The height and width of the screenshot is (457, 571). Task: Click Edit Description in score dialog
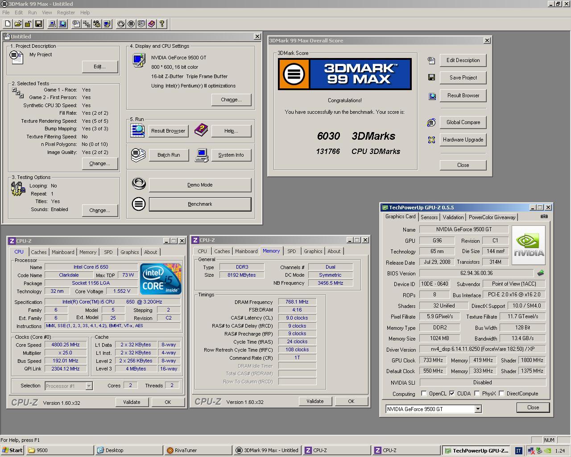pyautogui.click(x=463, y=60)
